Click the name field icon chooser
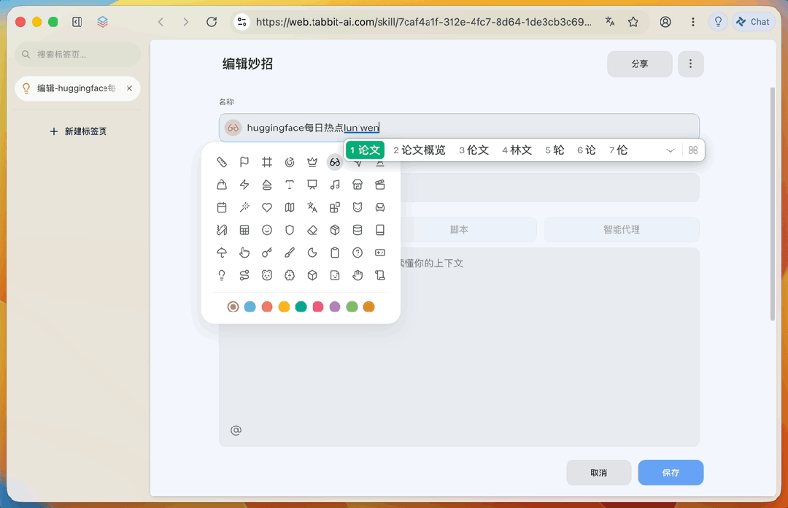This screenshot has width=788, height=508. (233, 128)
